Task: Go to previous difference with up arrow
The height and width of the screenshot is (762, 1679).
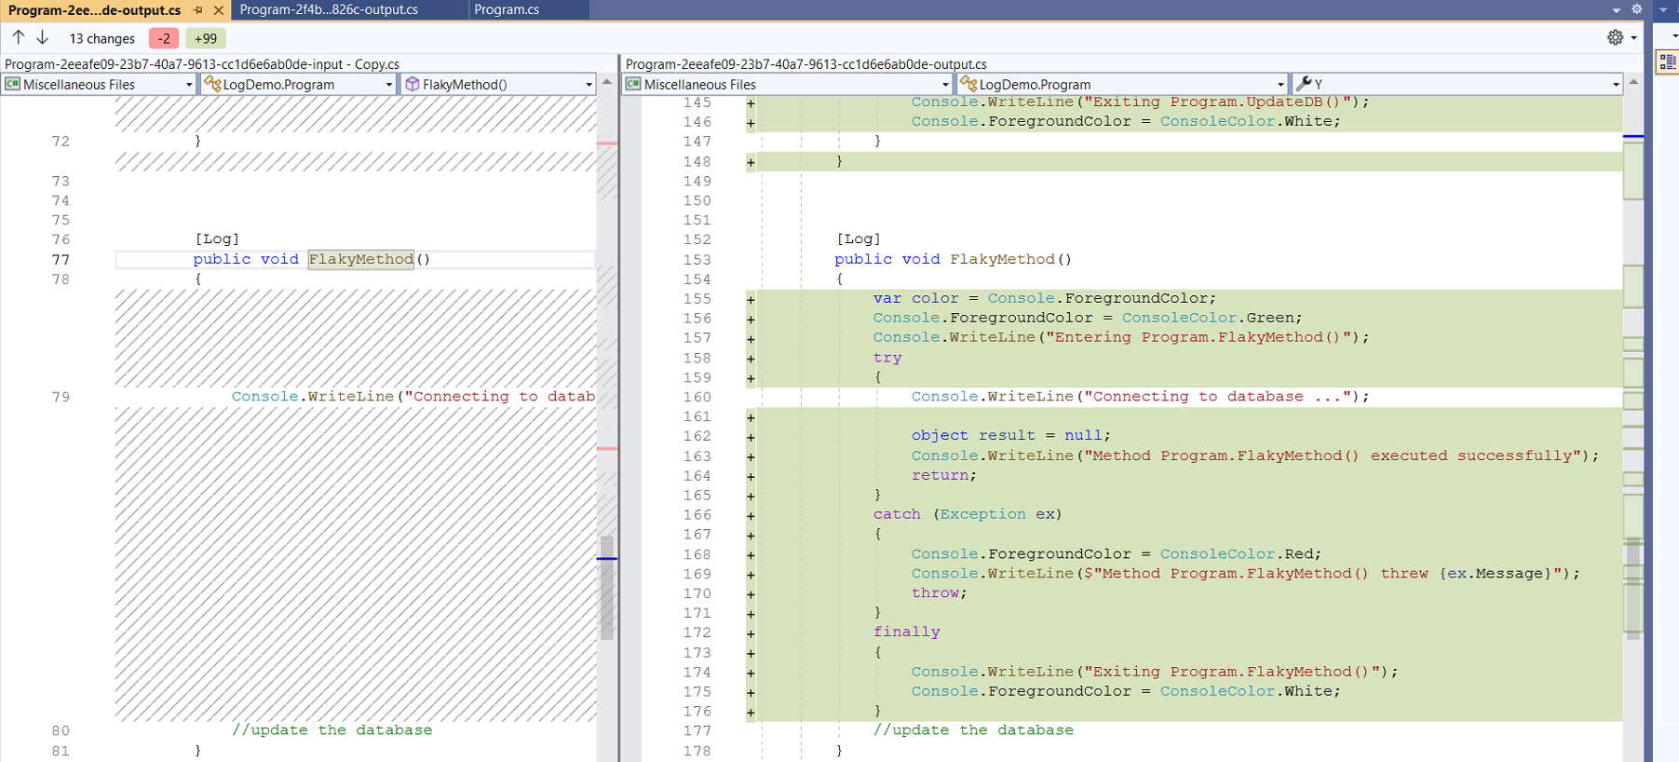Action: [19, 38]
